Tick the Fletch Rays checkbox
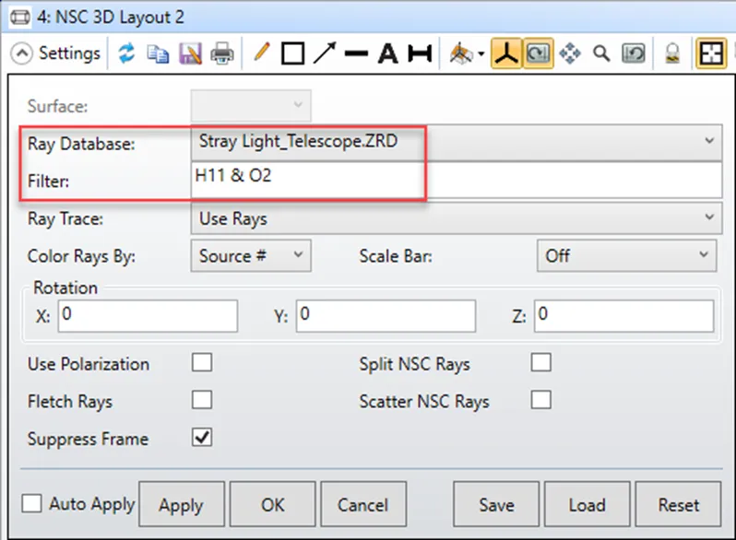The height and width of the screenshot is (540, 736). 201,400
